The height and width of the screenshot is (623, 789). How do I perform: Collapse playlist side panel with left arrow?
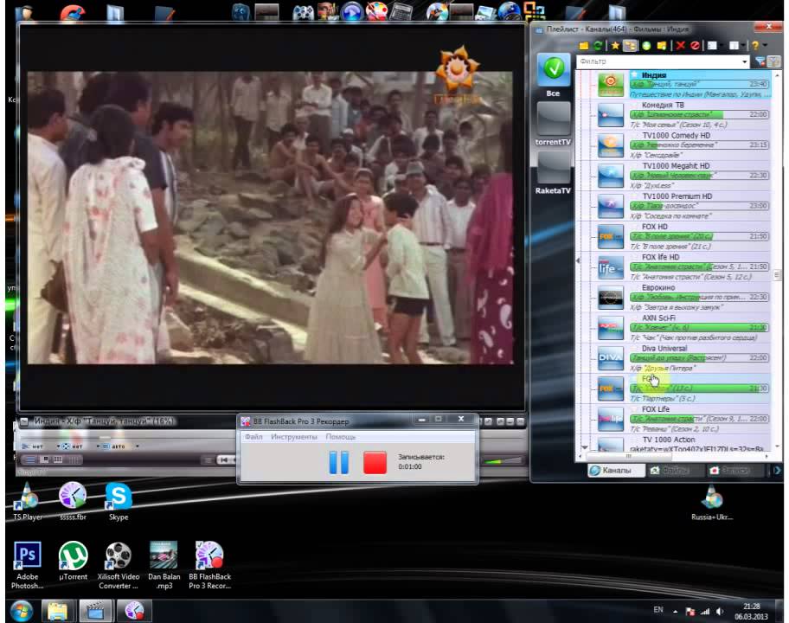(578, 260)
